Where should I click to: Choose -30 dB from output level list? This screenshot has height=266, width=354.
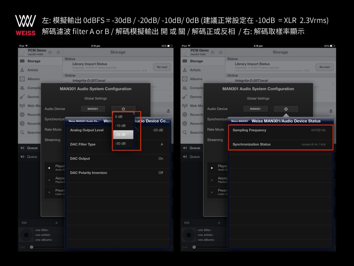point(123,143)
